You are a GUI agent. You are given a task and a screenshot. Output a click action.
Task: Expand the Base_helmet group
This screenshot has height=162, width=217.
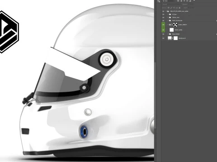click(x=168, y=34)
